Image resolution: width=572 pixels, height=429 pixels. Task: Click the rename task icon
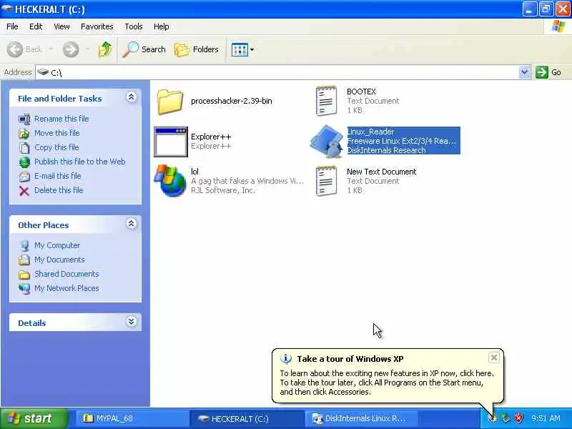(x=24, y=119)
